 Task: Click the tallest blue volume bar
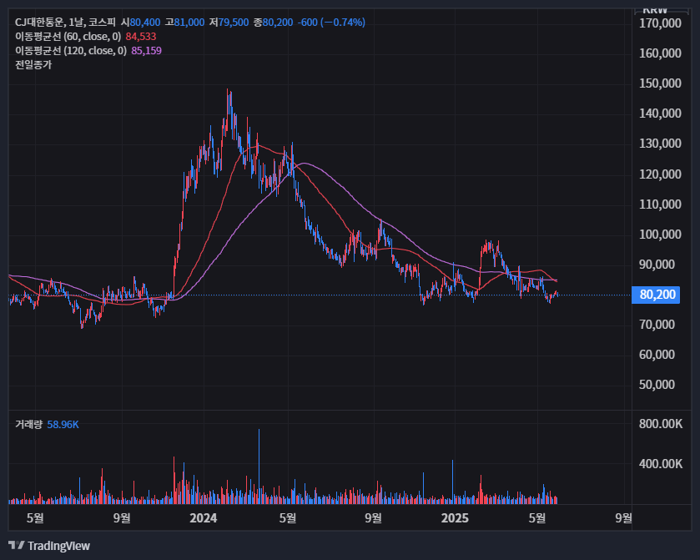(x=259, y=467)
